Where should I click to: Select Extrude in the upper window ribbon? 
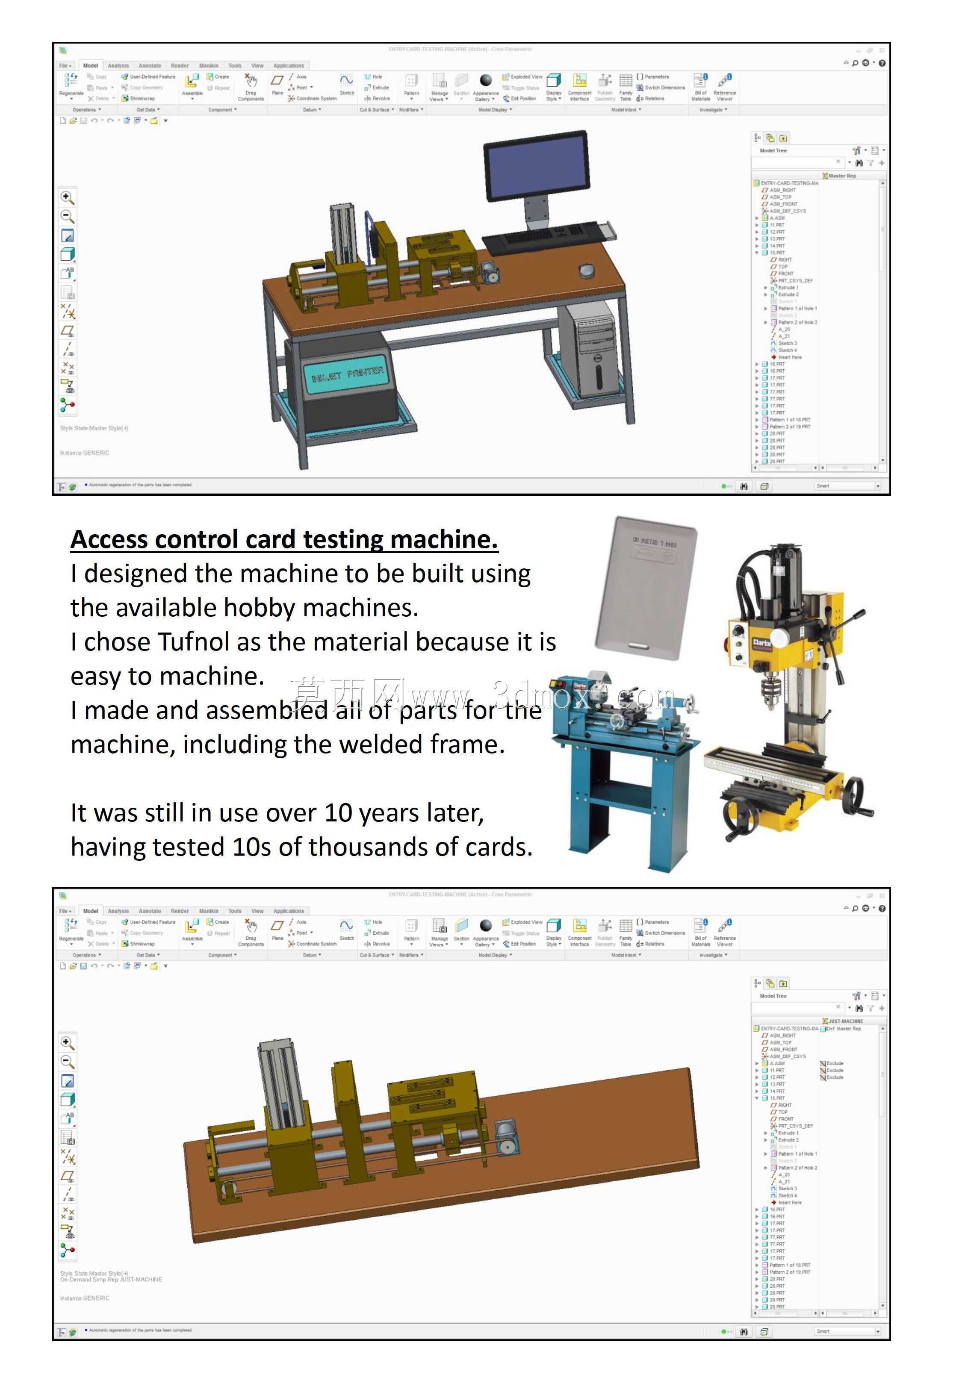(376, 87)
